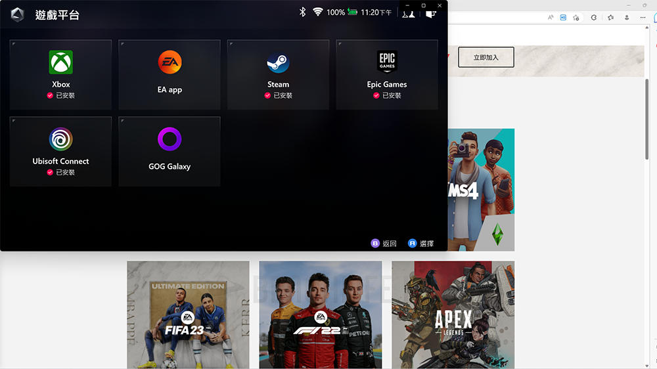The width and height of the screenshot is (657, 369).
Task: Launch Steam from the platform grid
Action: point(278,75)
